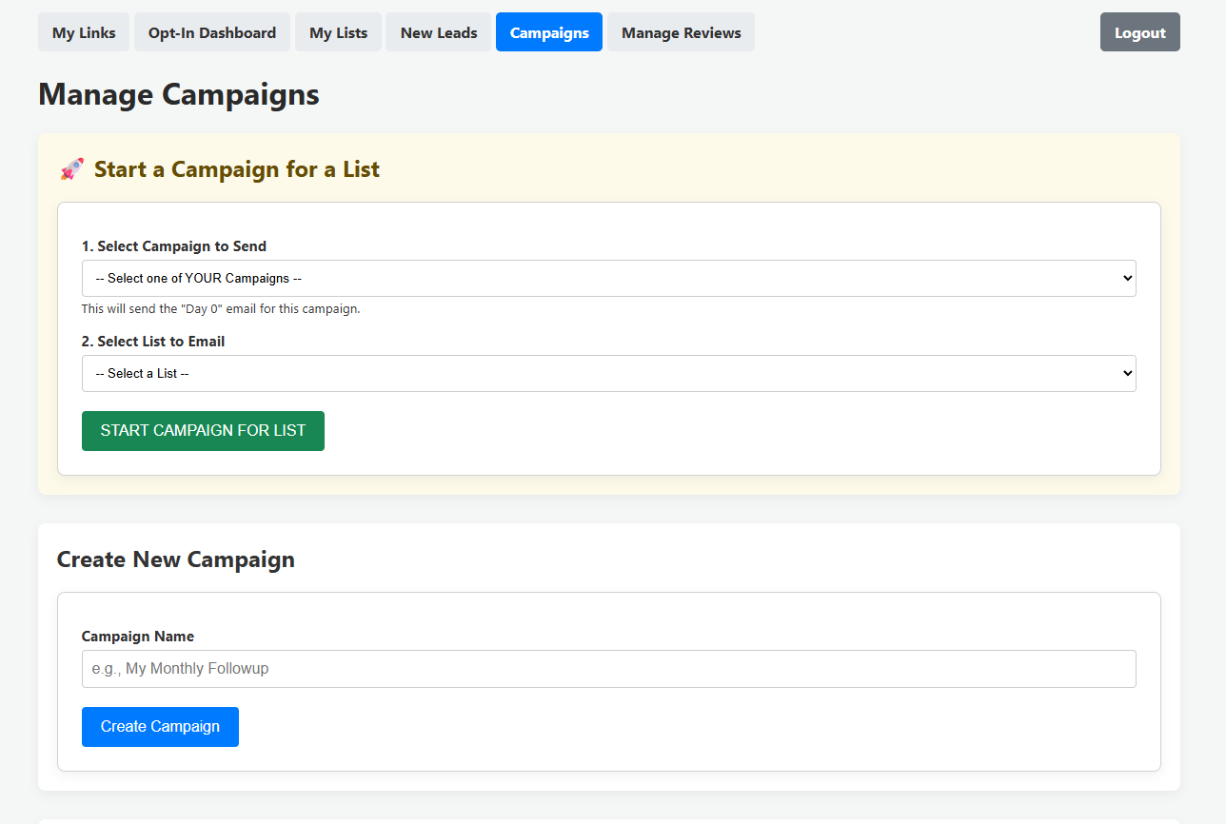Open the Opt-In Dashboard section
This screenshot has height=824, width=1226.
(211, 31)
